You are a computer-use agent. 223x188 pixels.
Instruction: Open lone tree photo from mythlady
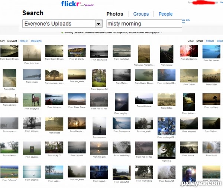click(211, 99)
